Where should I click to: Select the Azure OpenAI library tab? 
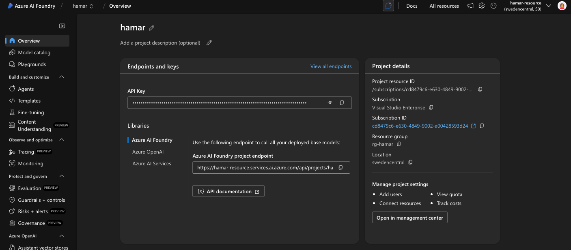[x=148, y=152]
